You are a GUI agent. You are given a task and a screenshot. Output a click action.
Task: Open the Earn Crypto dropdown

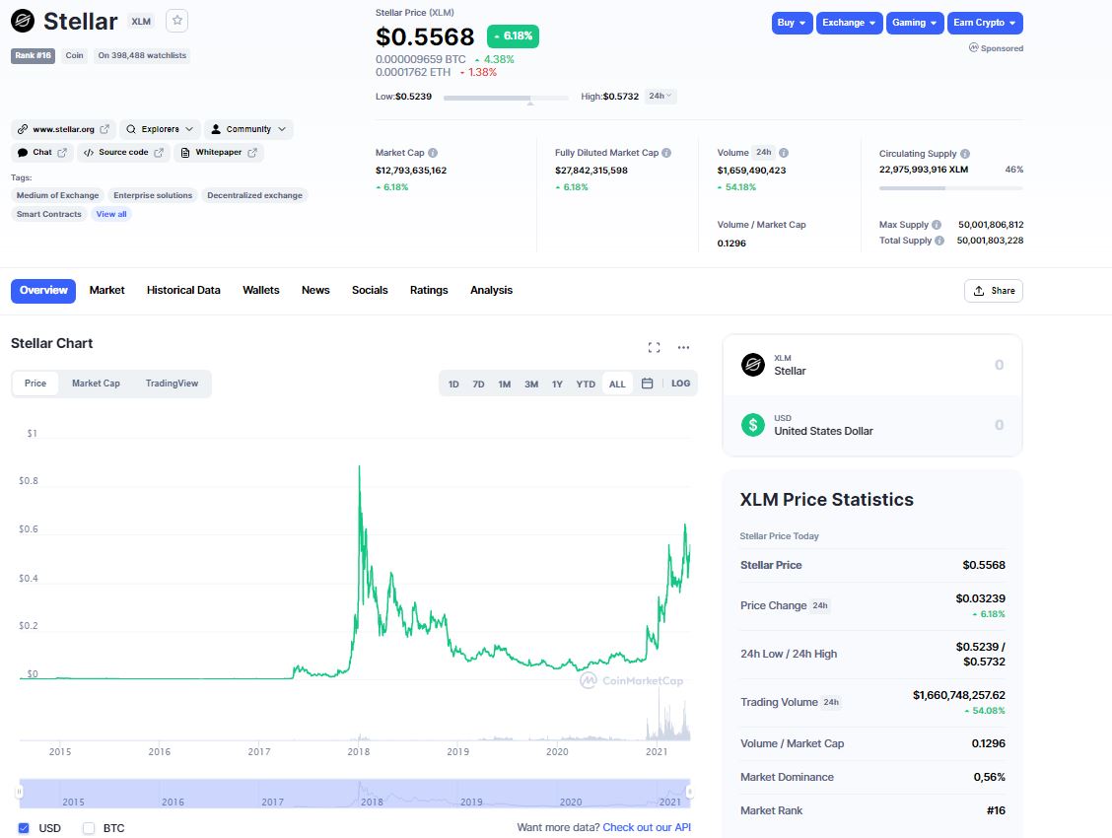tap(985, 23)
